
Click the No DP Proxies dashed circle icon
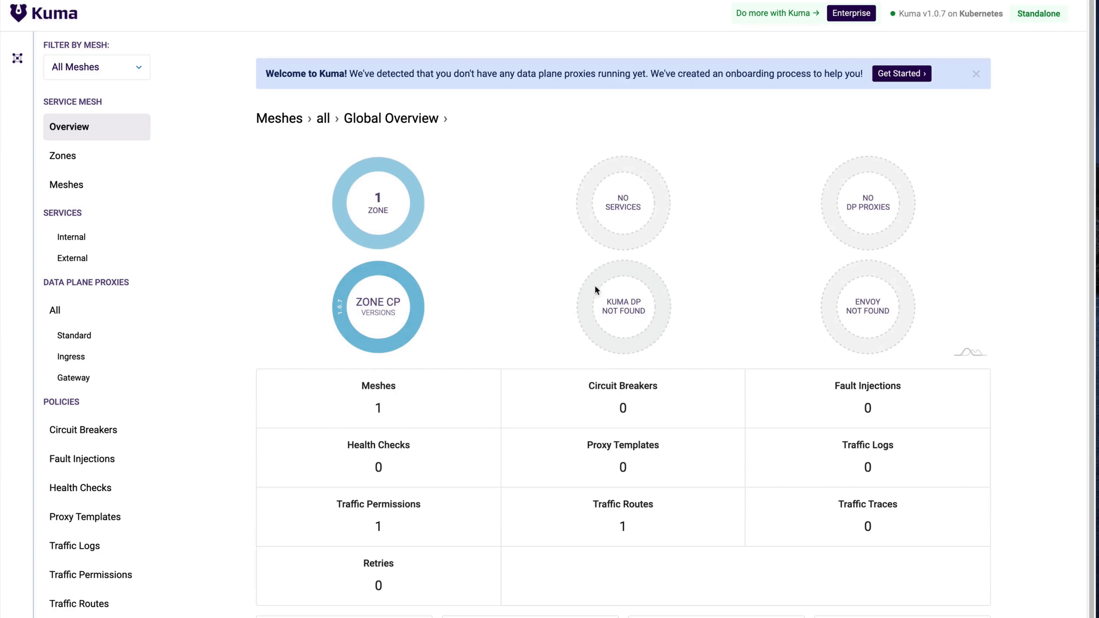coord(867,202)
